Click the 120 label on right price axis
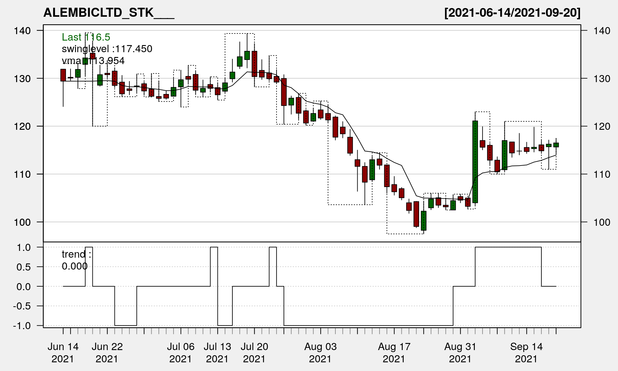Image resolution: width=618 pixels, height=371 pixels. [x=602, y=127]
